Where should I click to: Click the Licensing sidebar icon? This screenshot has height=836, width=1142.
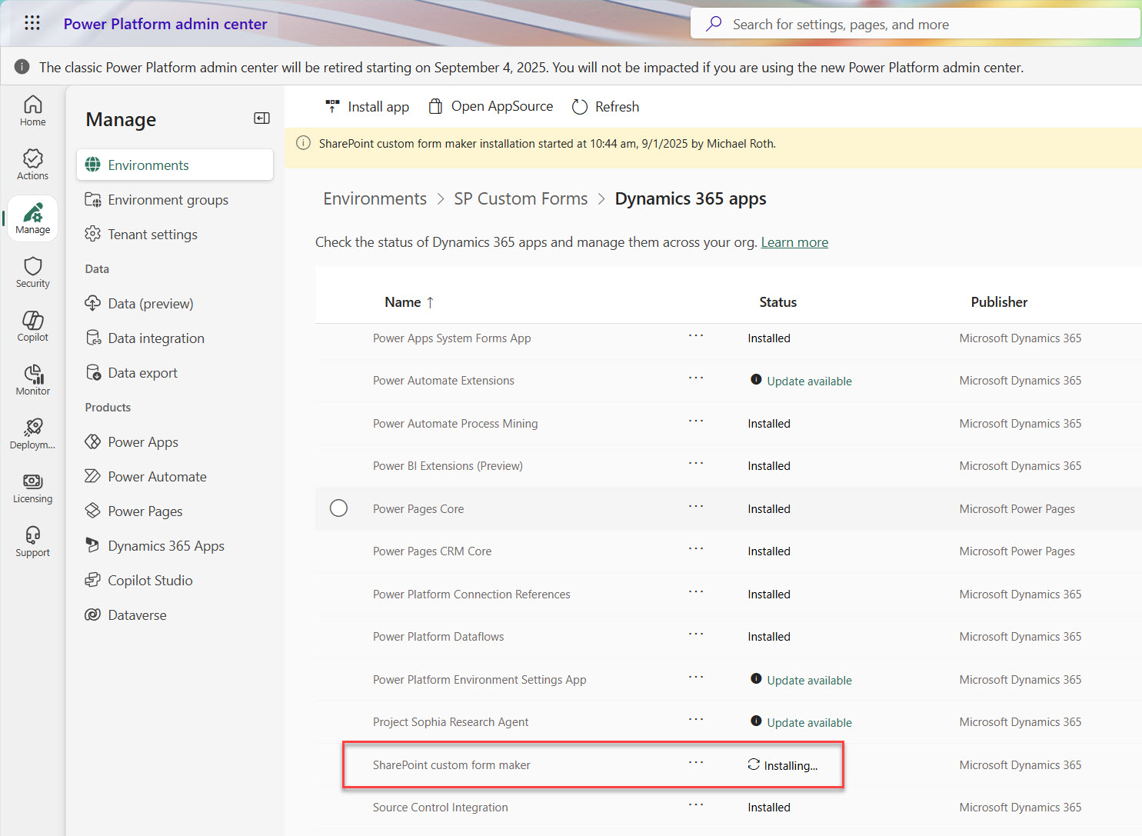(x=32, y=487)
